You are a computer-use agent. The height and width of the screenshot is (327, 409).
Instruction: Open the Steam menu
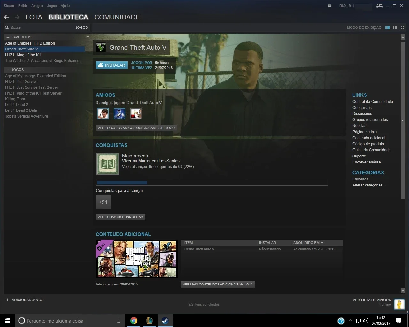click(x=9, y=6)
